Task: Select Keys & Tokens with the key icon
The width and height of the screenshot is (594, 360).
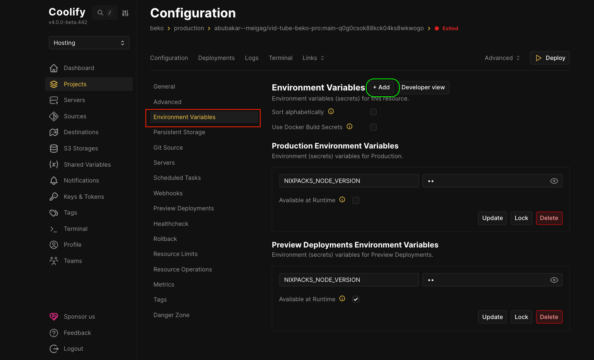Action: point(54,196)
